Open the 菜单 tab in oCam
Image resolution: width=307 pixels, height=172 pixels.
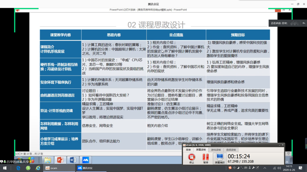pyautogui.click(x=188, y=150)
